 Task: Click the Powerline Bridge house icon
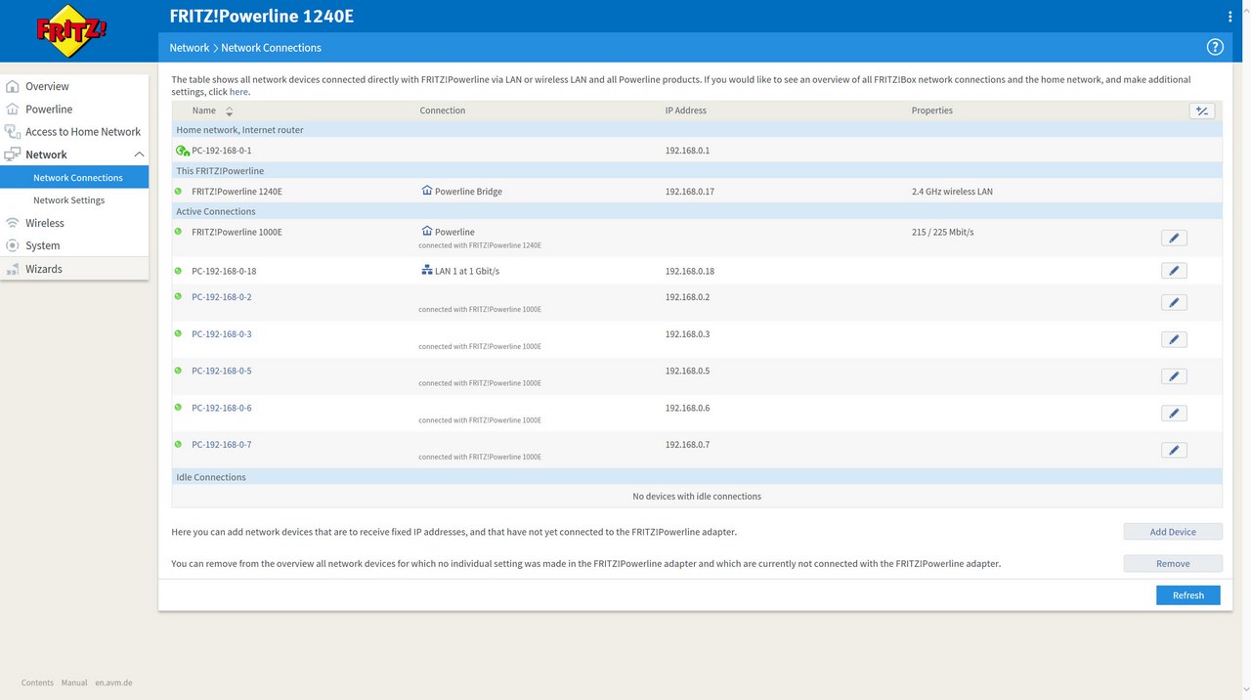[426, 191]
